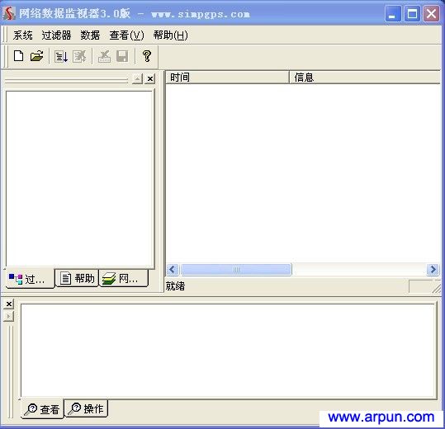Close the left filter panel

point(150,78)
